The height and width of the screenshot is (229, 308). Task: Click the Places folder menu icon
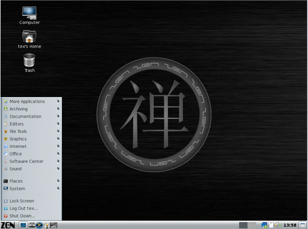coord(6,181)
